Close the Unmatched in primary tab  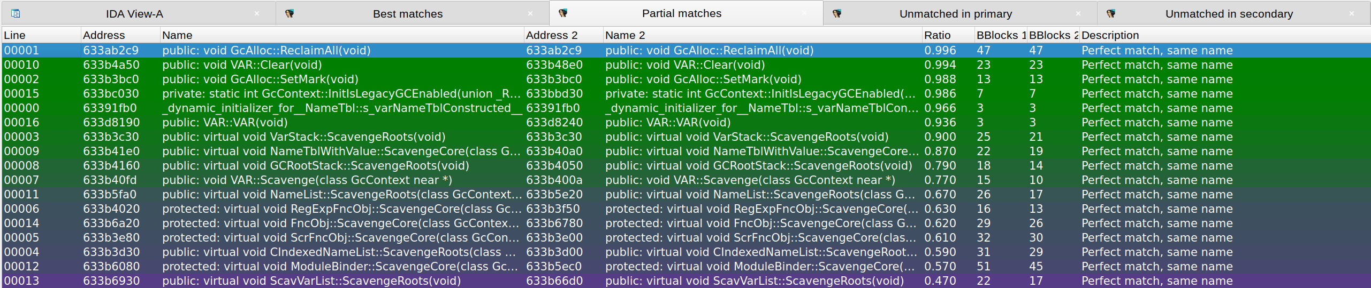coord(1078,14)
